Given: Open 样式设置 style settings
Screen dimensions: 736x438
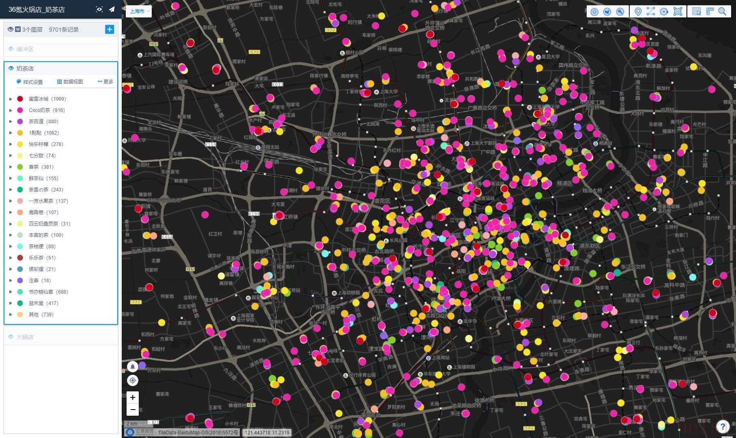Looking at the screenshot, I should 30,82.
